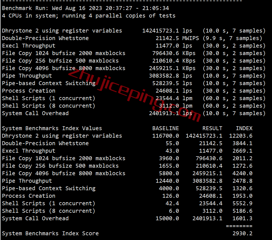The width and height of the screenshot is (272, 240).
Task: Click the Shell Scripts baseline '6.0'
Action: (174, 211)
